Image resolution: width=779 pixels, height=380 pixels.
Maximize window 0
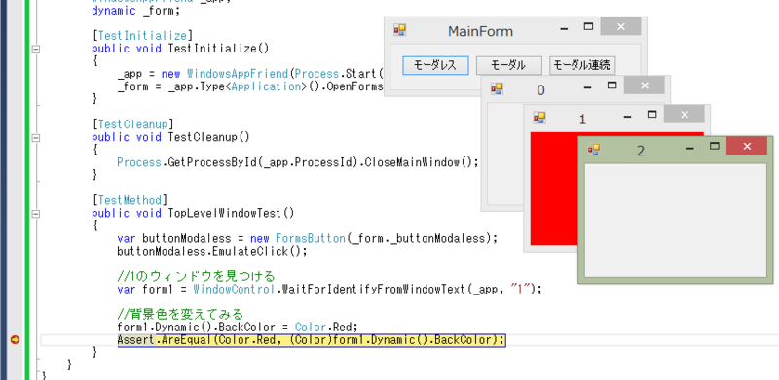pos(612,86)
